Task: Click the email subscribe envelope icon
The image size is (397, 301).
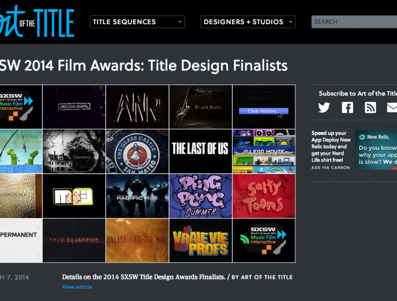Action: tap(392, 107)
